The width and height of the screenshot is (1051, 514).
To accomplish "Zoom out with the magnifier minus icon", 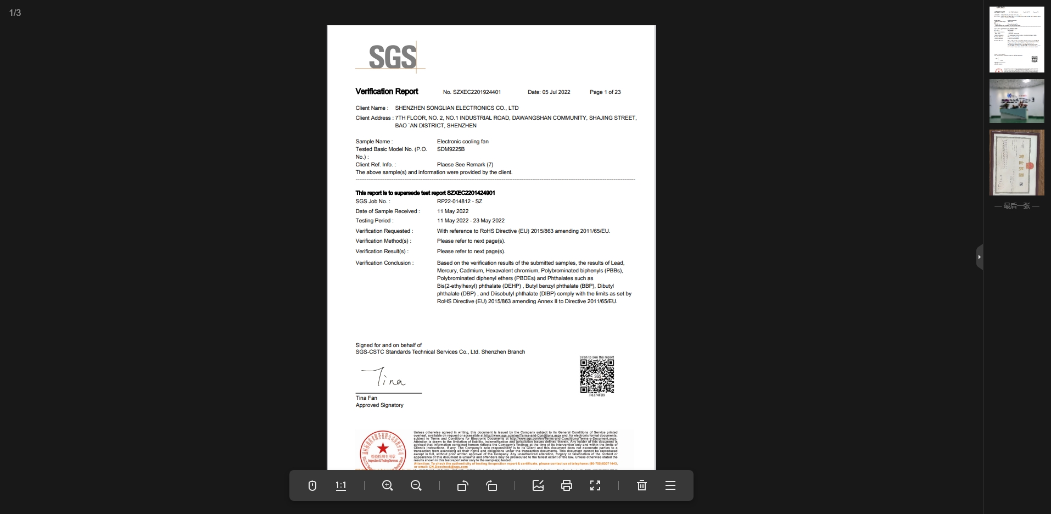I will click(416, 485).
